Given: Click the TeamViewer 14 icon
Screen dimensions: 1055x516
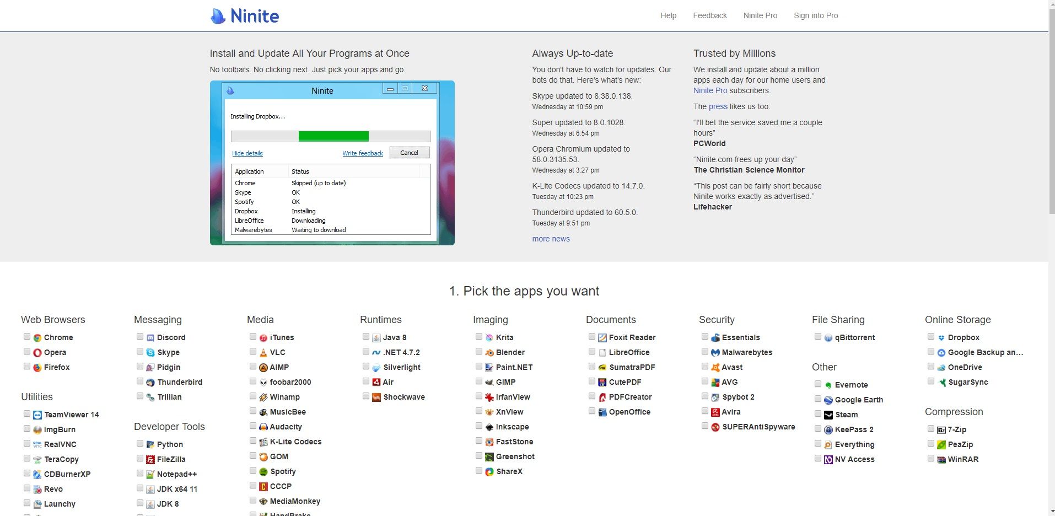Looking at the screenshot, I should 37,415.
